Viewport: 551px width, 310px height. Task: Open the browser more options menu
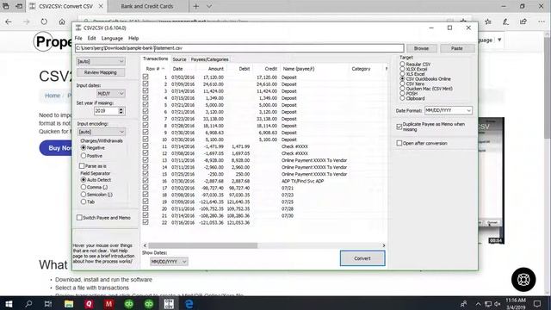click(542, 22)
